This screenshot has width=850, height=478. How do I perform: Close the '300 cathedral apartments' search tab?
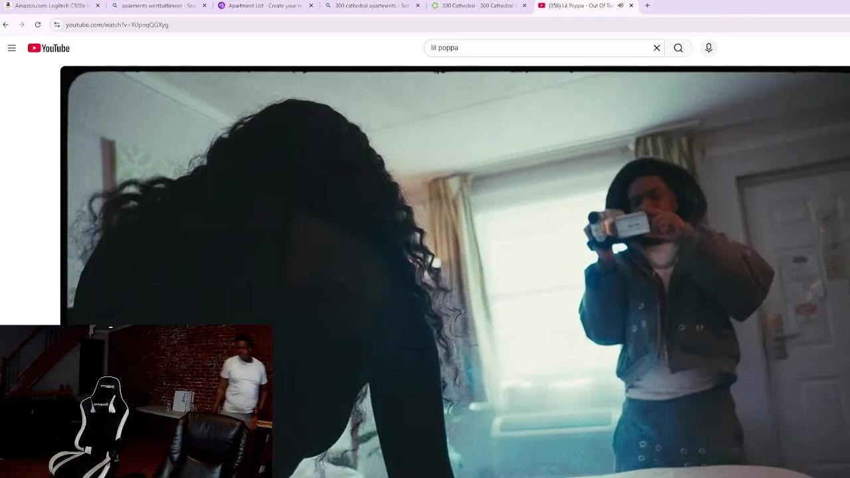pos(418,5)
